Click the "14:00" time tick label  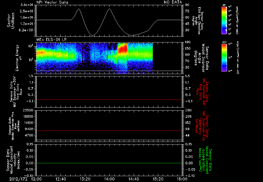click(109, 179)
